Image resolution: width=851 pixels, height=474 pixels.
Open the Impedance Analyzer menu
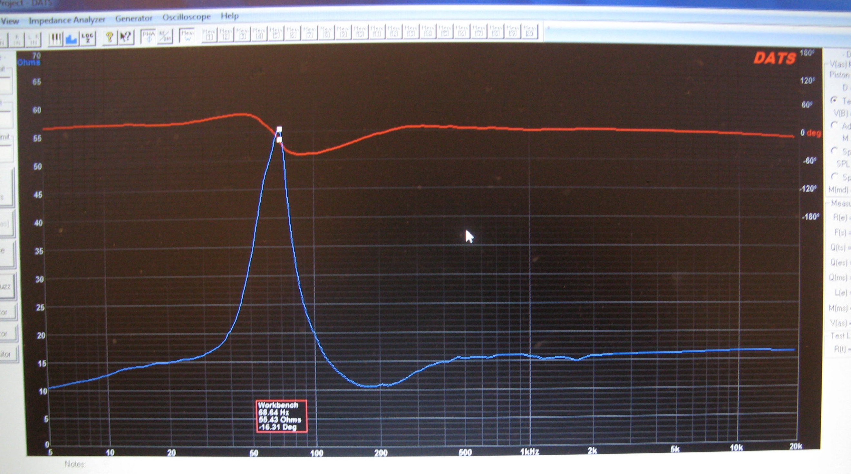pyautogui.click(x=67, y=20)
